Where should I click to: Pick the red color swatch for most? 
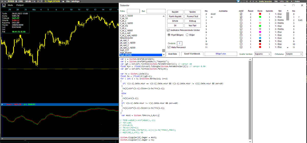260,14
